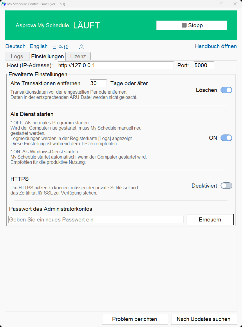Switch to the Logs tab
The height and width of the screenshot is (327, 242).
coord(17,56)
